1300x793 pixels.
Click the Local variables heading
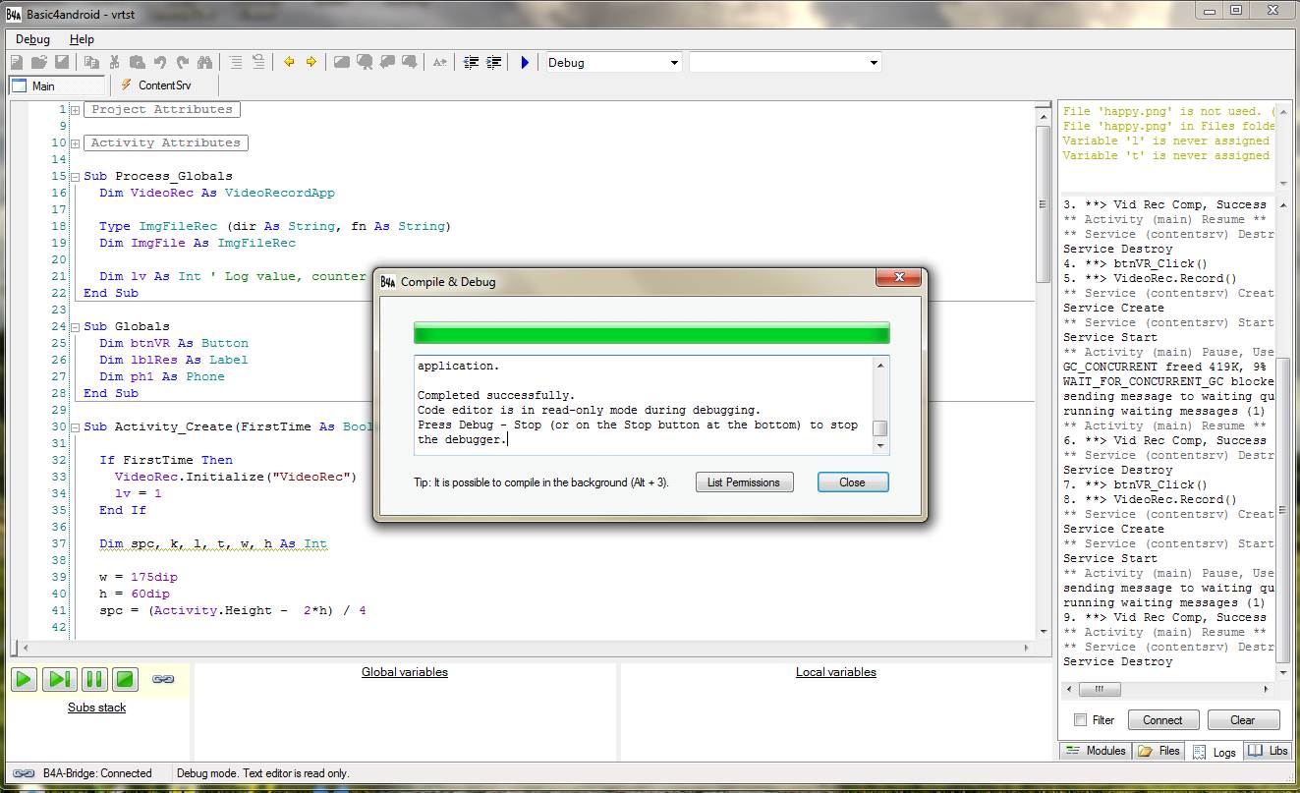pyautogui.click(x=836, y=672)
